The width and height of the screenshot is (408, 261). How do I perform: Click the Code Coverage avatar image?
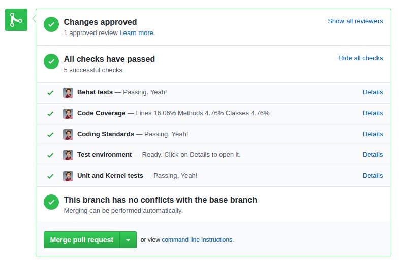pos(68,114)
